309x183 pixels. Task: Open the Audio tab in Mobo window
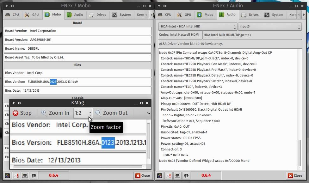tap(75, 15)
